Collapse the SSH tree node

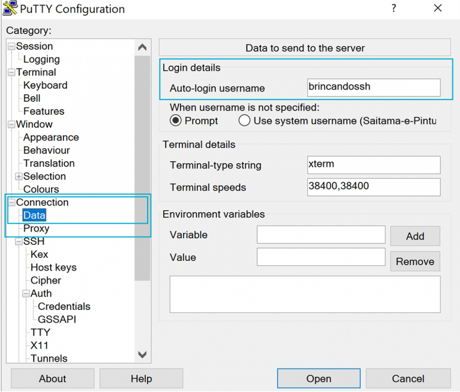coord(19,242)
